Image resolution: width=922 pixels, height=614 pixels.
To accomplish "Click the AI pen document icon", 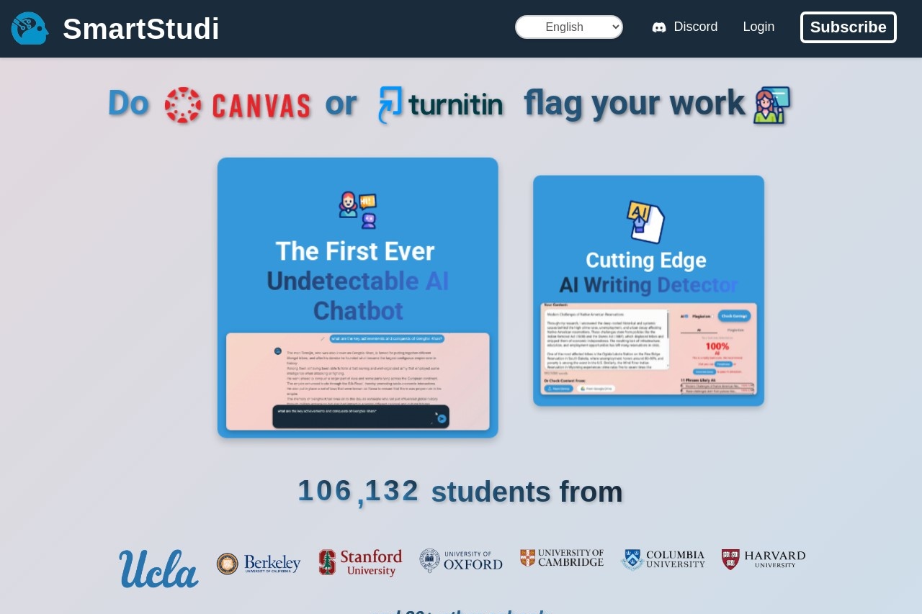I will point(646,222).
